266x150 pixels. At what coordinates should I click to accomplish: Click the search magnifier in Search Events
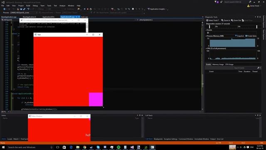pyautogui.click(x=258, y=68)
